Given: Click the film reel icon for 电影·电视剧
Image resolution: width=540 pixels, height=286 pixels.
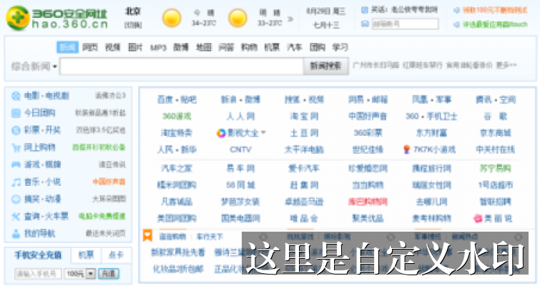Looking at the screenshot, I should (16, 96).
